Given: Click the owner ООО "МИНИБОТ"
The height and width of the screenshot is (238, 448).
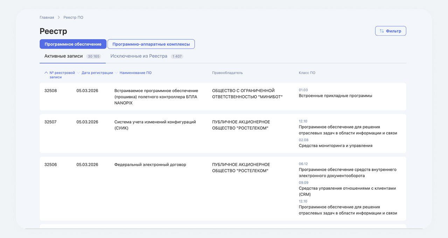Looking at the screenshot, I should pyautogui.click(x=247, y=94).
